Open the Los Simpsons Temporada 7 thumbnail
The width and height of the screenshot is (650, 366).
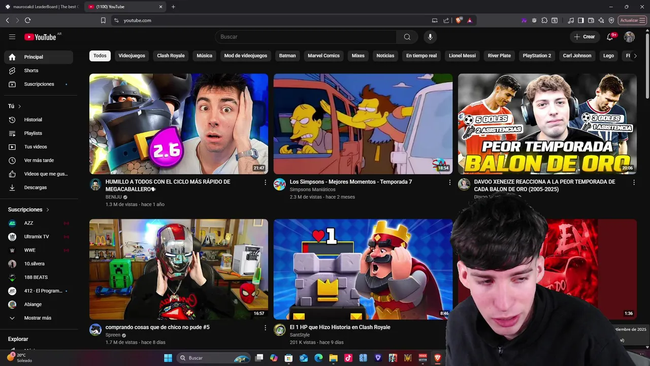(363, 124)
